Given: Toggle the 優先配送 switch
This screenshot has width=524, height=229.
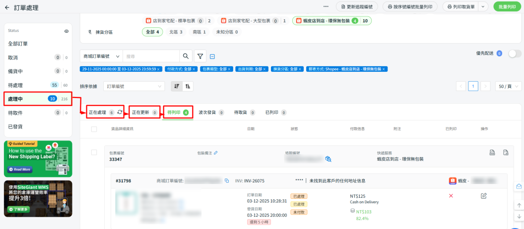Looking at the screenshot, I should [515, 53].
